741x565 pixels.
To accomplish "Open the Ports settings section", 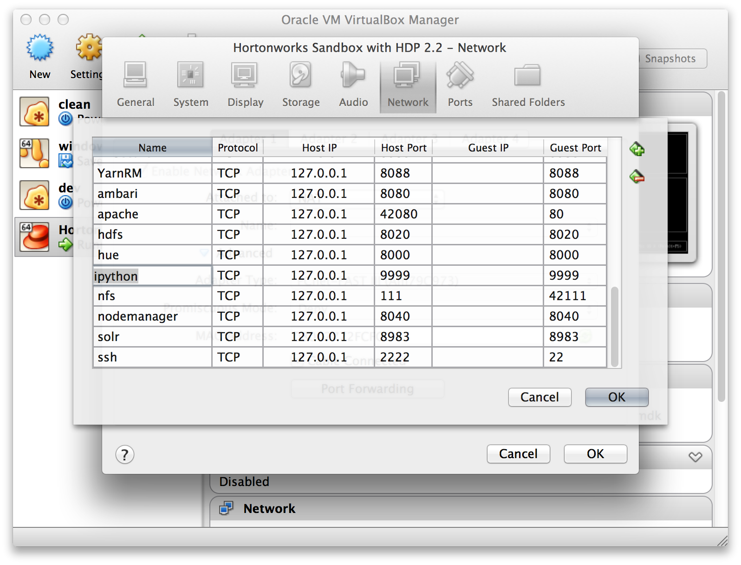I will click(460, 85).
